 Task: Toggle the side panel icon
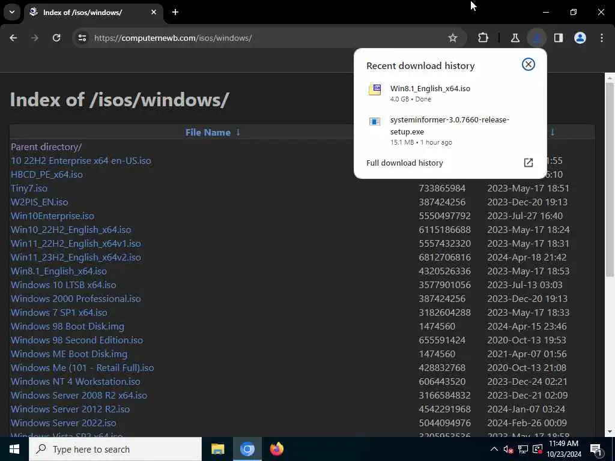pyautogui.click(x=559, y=38)
